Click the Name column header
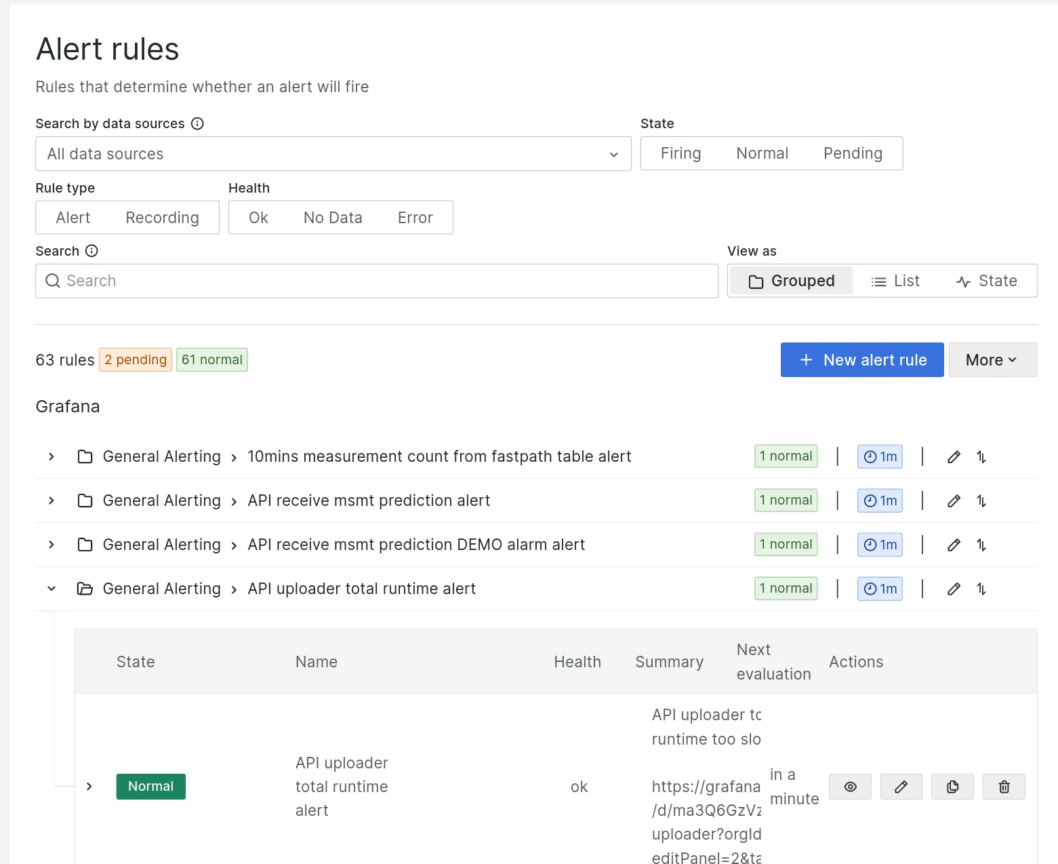 point(317,662)
